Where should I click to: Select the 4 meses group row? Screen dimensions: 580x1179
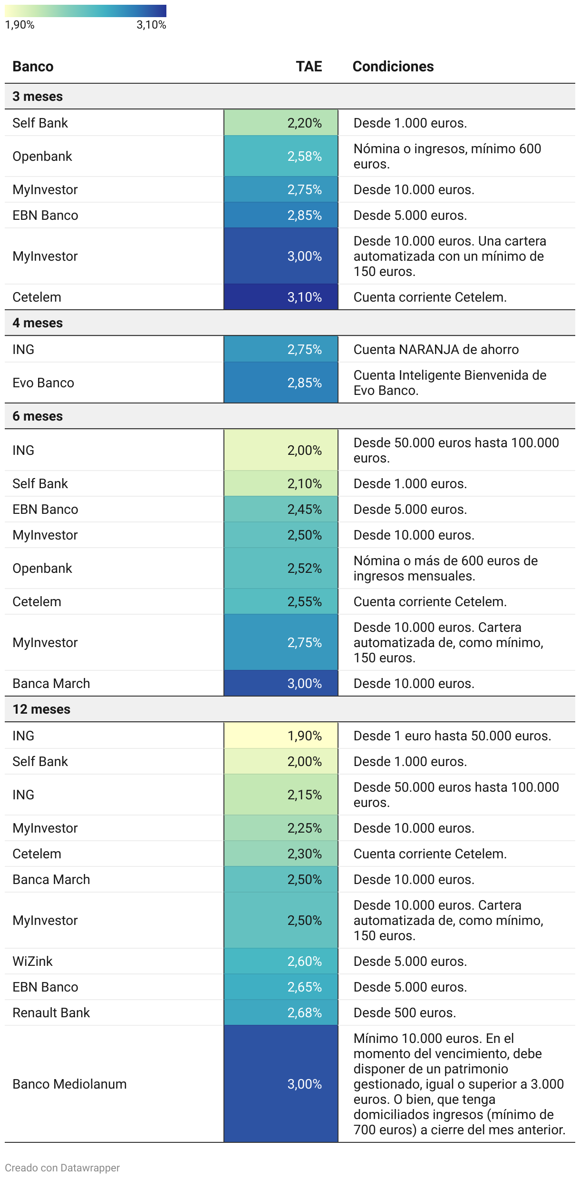290,323
